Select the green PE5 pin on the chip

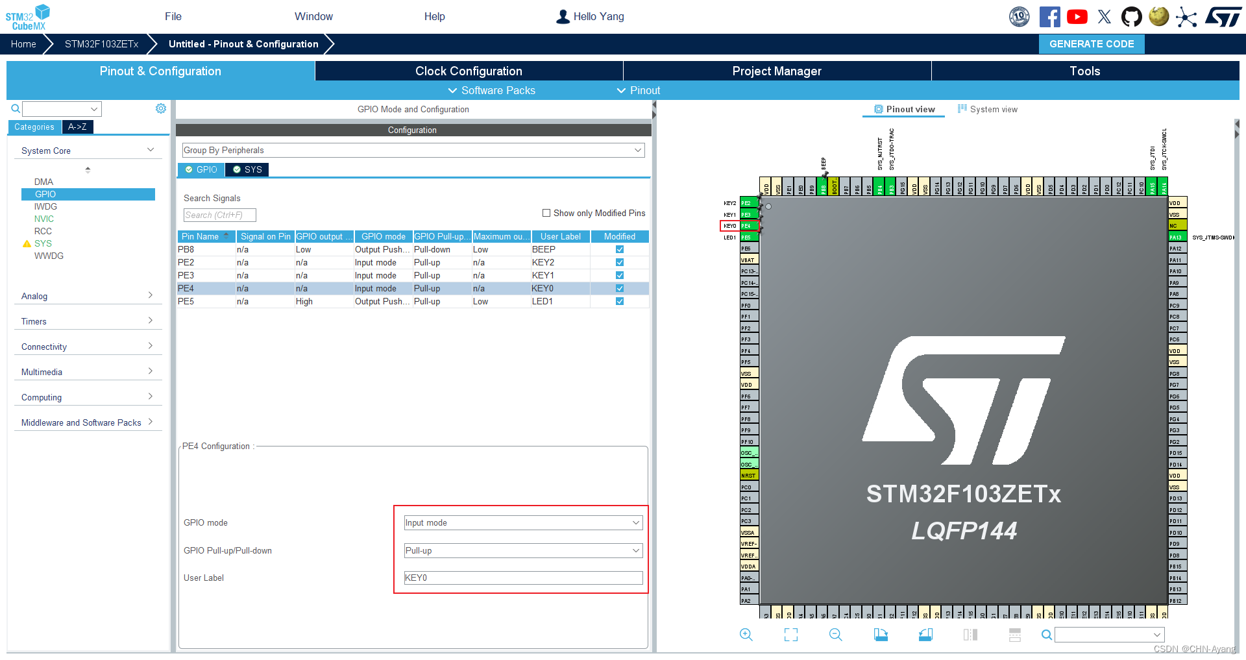click(750, 238)
